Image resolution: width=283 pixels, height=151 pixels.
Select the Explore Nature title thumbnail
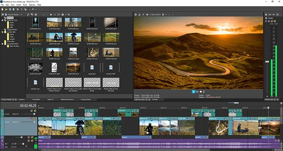click(x=54, y=82)
